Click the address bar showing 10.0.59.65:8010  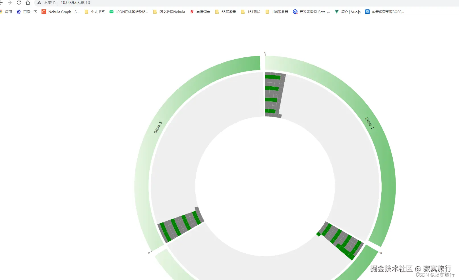click(x=75, y=3)
